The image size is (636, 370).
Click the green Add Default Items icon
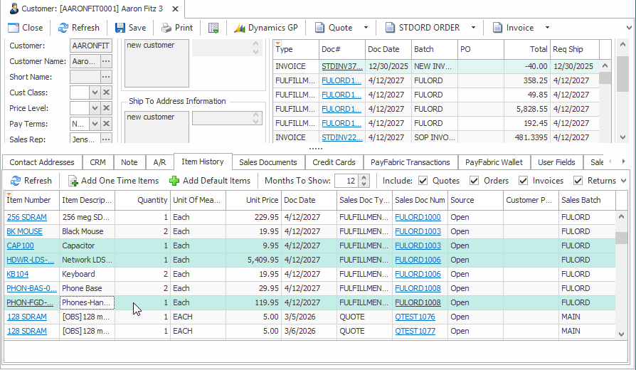(174, 181)
